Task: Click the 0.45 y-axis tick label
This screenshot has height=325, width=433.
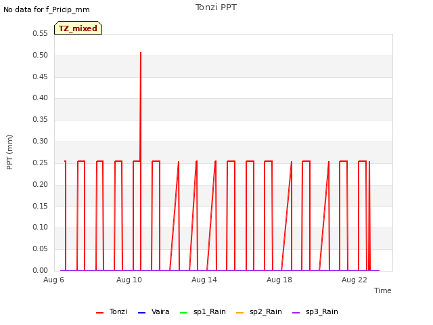Action: point(41,77)
